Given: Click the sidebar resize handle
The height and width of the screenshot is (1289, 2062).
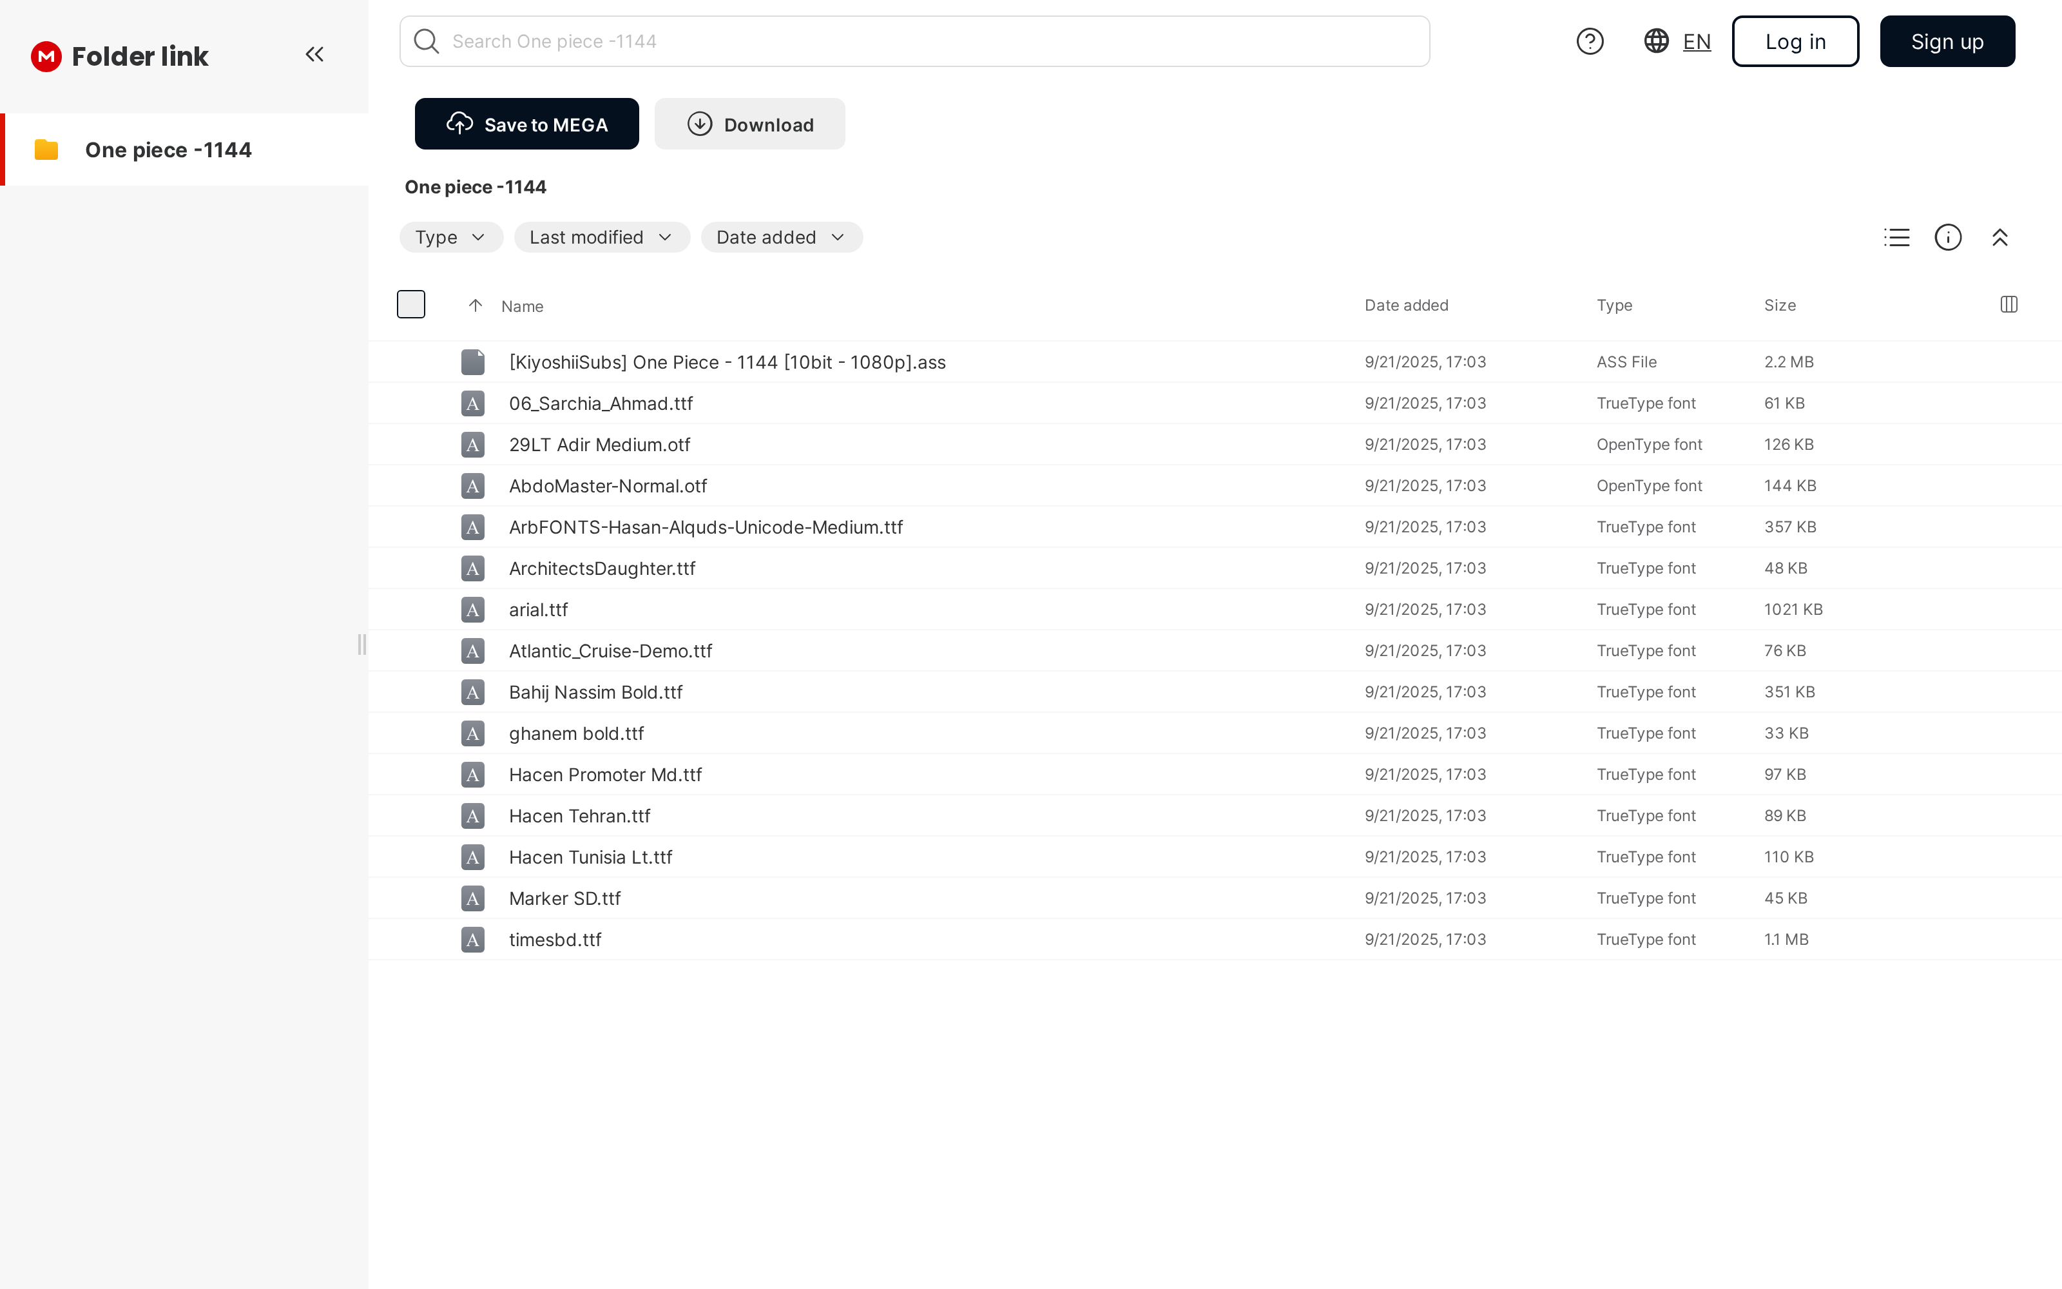Looking at the screenshot, I should [x=362, y=644].
